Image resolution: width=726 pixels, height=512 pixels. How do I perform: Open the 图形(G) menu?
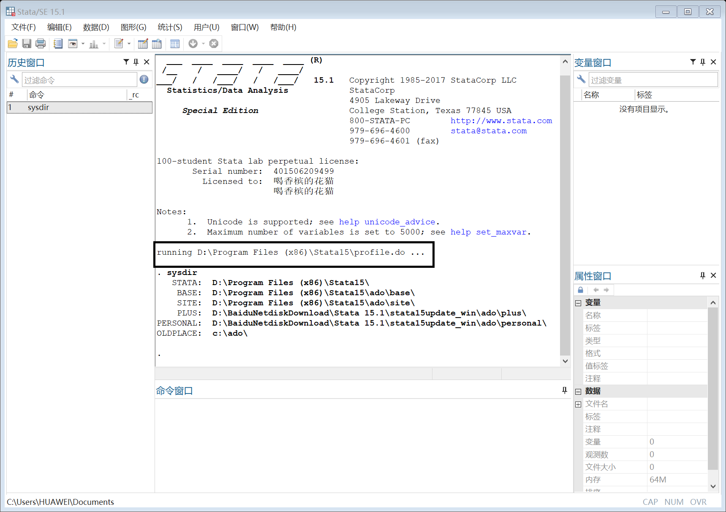[x=133, y=27]
